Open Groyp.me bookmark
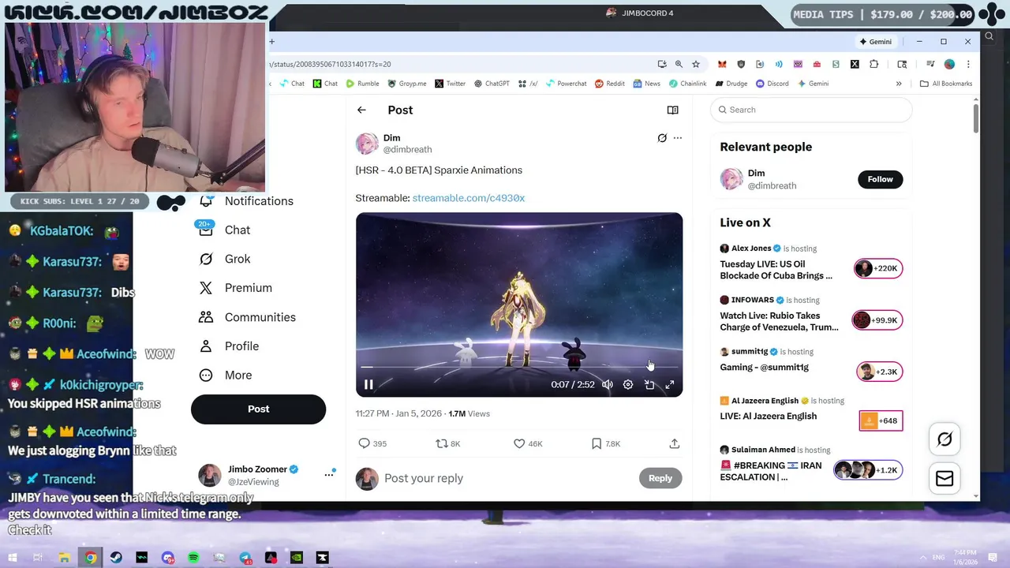 click(x=407, y=84)
